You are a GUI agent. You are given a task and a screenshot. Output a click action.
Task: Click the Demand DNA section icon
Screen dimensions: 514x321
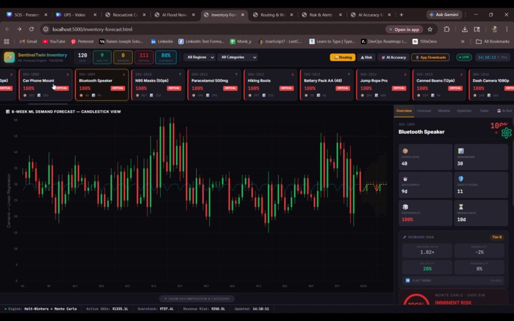405,237
